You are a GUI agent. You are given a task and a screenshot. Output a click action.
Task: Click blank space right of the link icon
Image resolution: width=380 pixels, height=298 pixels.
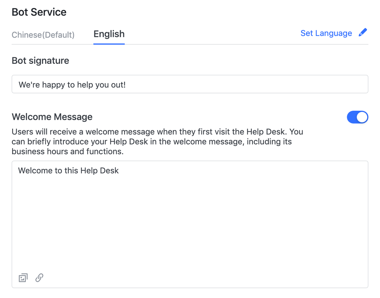pos(178,278)
